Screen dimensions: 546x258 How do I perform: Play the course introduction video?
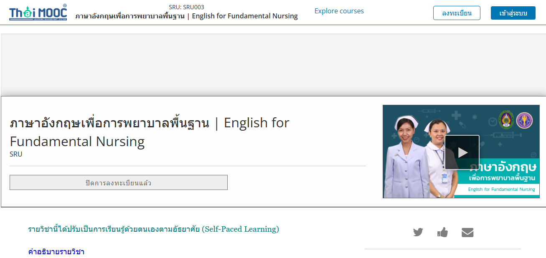coord(462,152)
